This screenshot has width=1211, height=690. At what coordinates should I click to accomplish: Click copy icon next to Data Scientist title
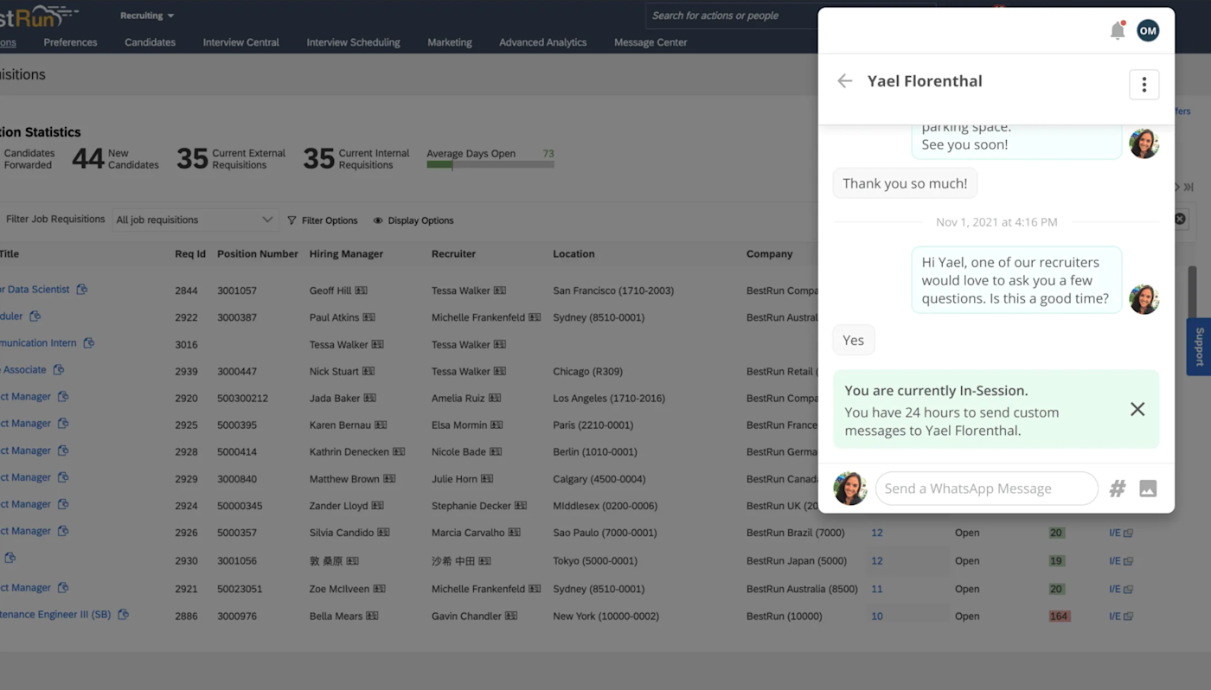(81, 290)
